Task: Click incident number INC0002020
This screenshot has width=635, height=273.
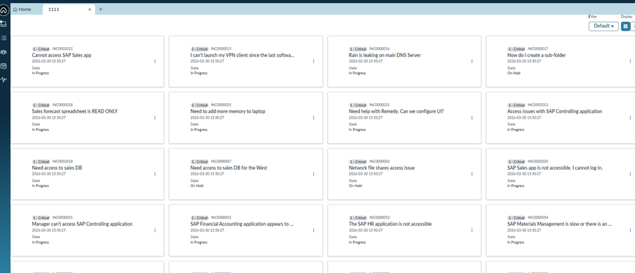Action: (538, 161)
